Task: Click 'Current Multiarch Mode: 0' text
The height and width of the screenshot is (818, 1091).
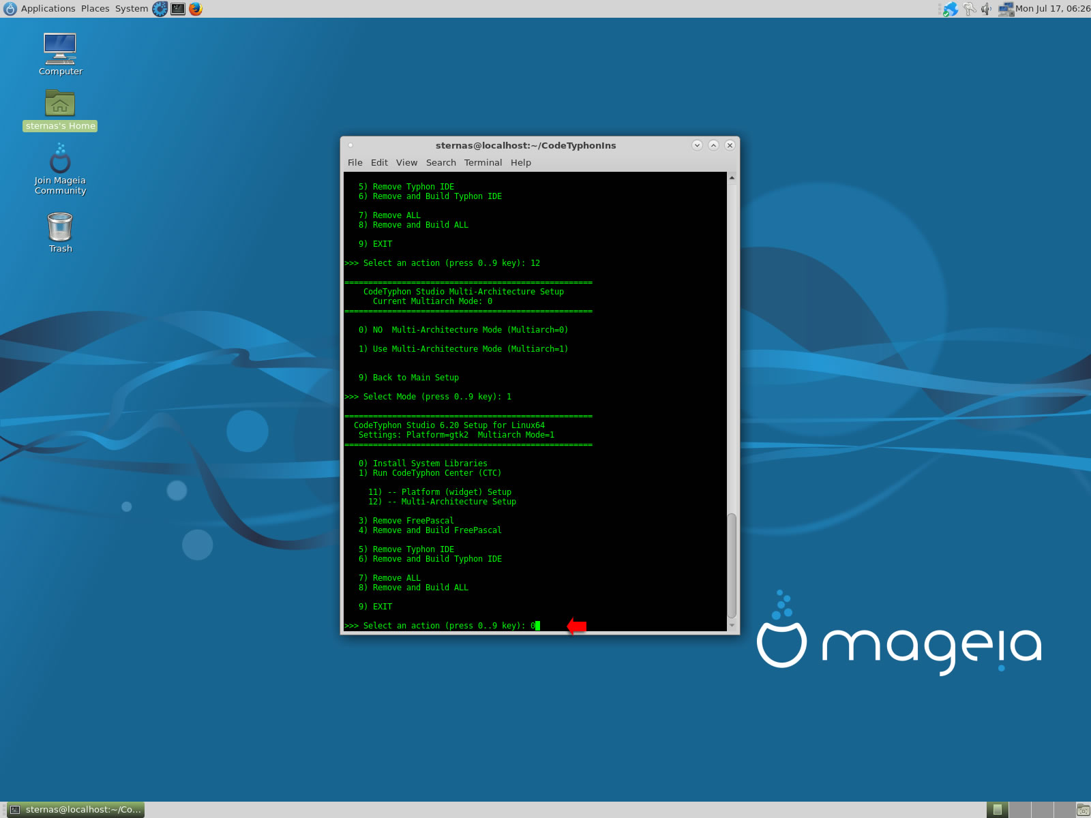Action: pos(432,301)
